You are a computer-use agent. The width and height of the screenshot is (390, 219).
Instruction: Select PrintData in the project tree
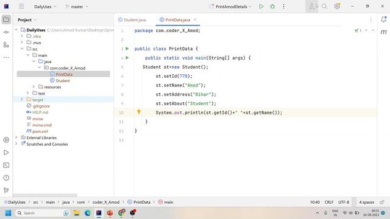[63, 74]
